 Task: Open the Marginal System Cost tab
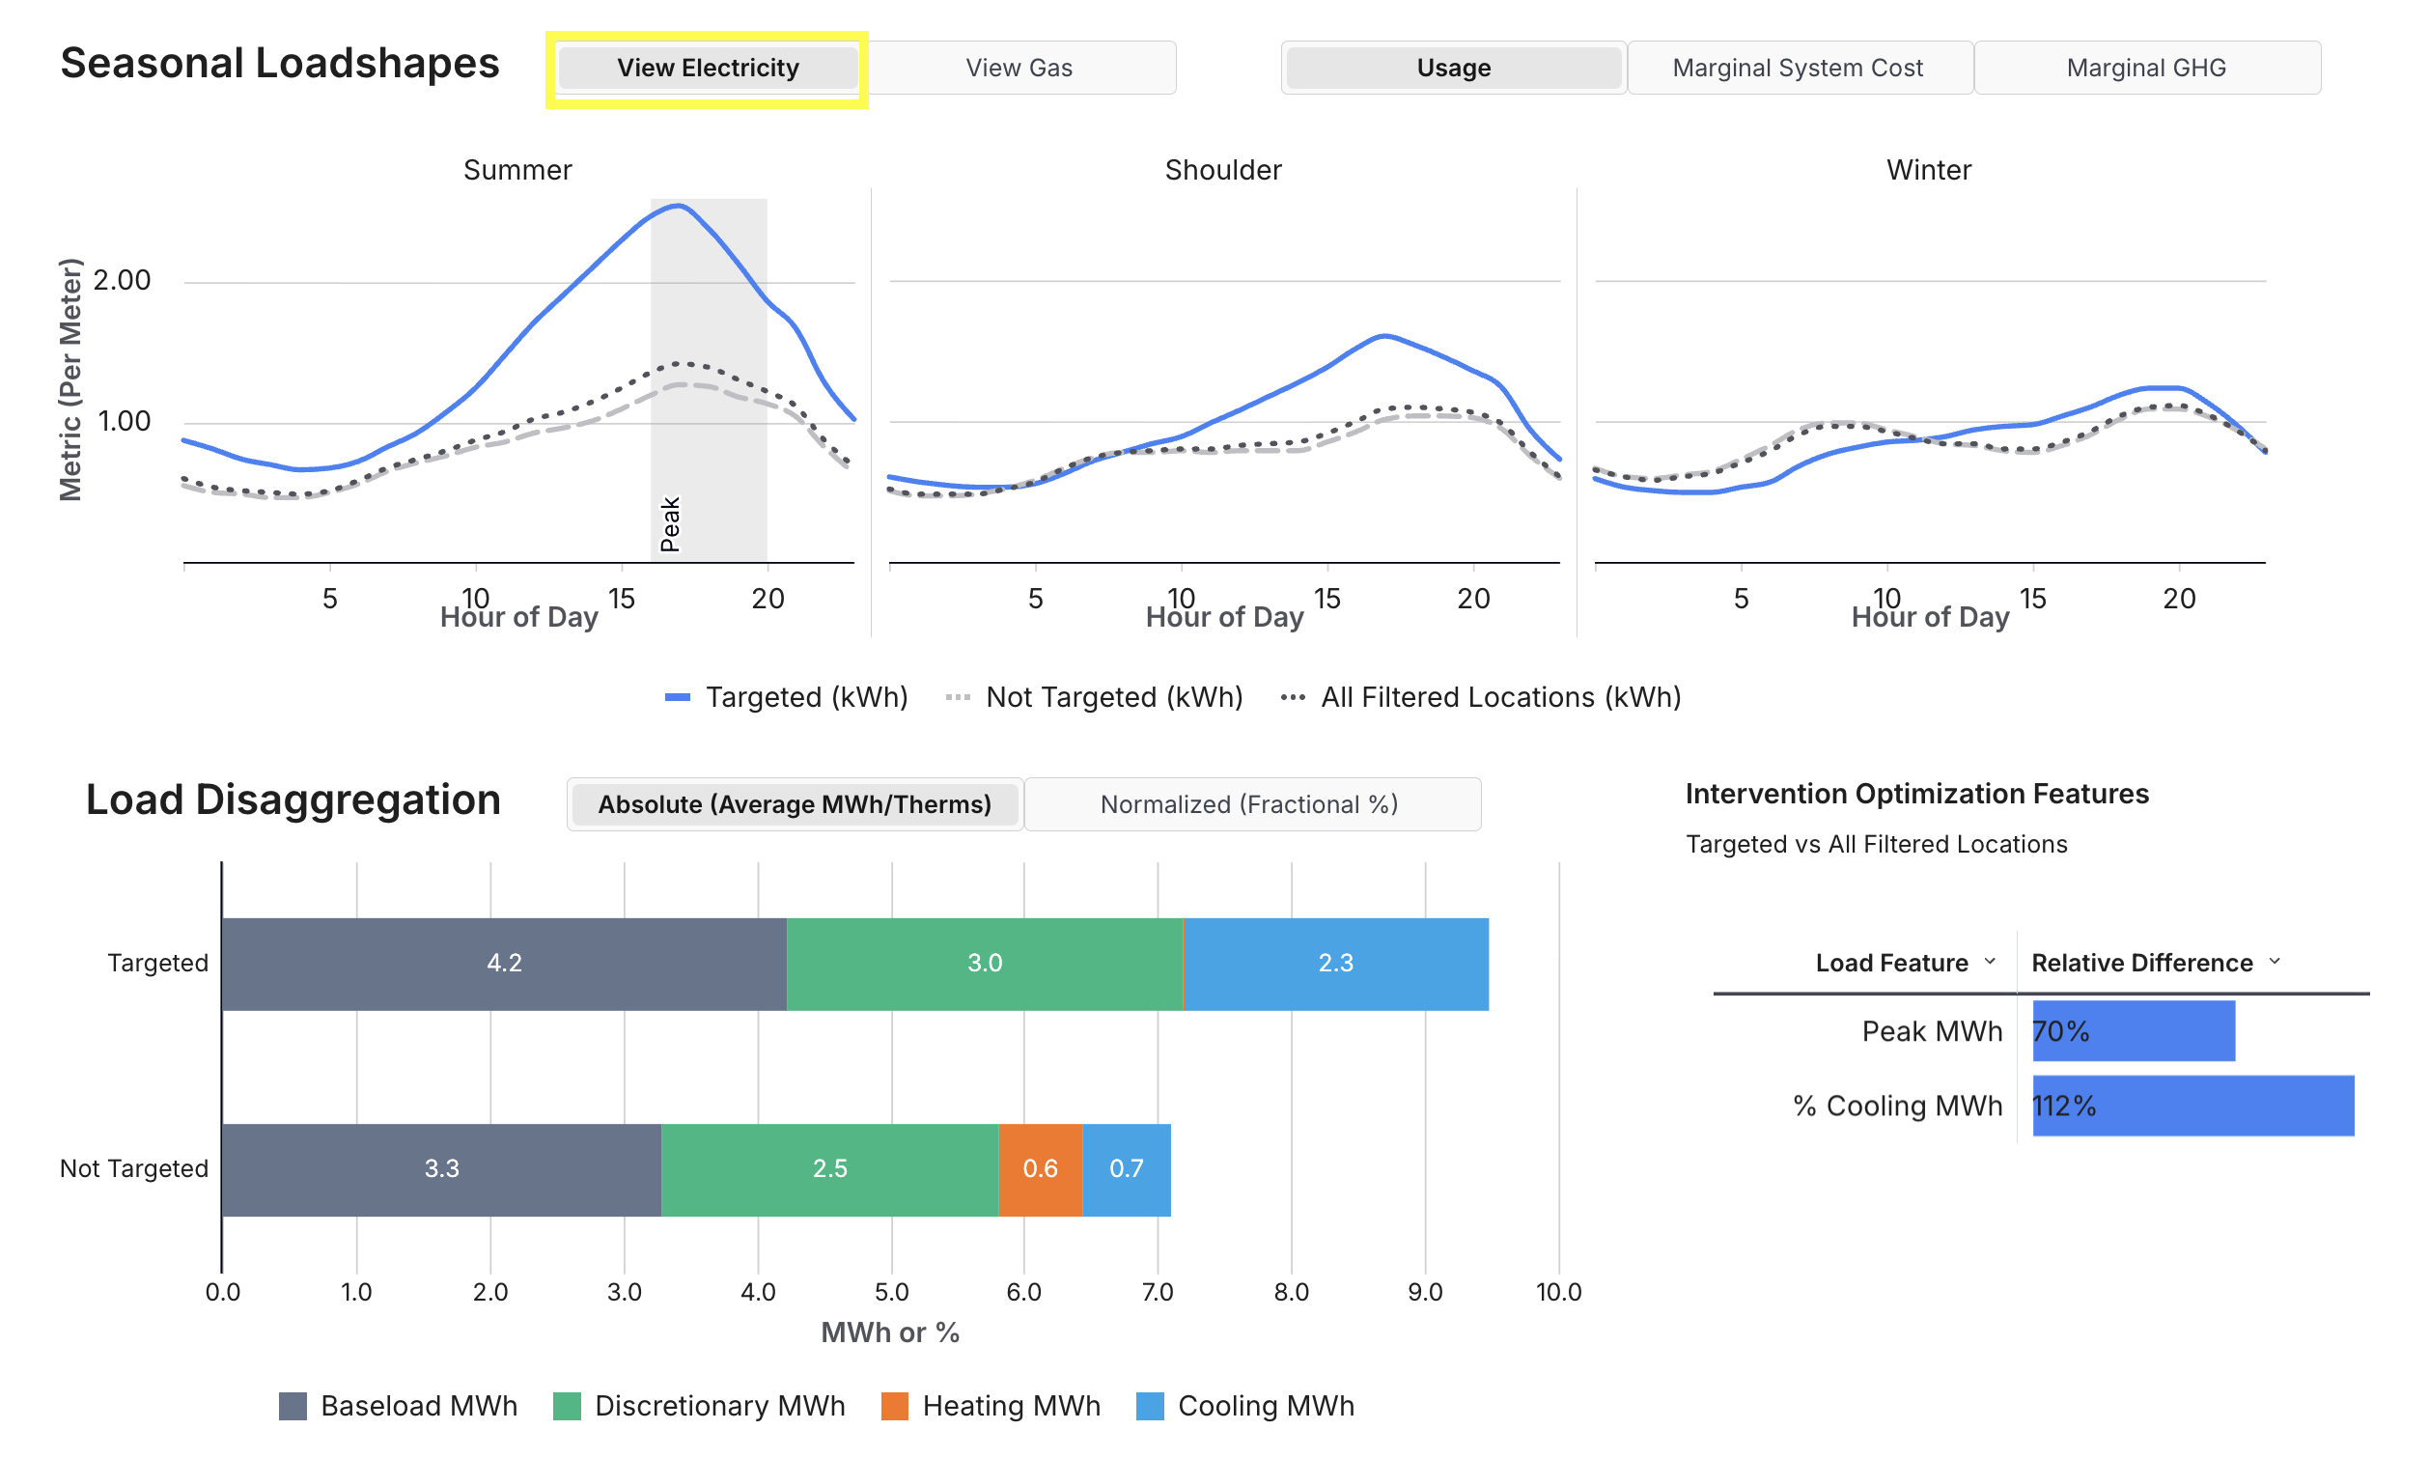tap(1798, 68)
